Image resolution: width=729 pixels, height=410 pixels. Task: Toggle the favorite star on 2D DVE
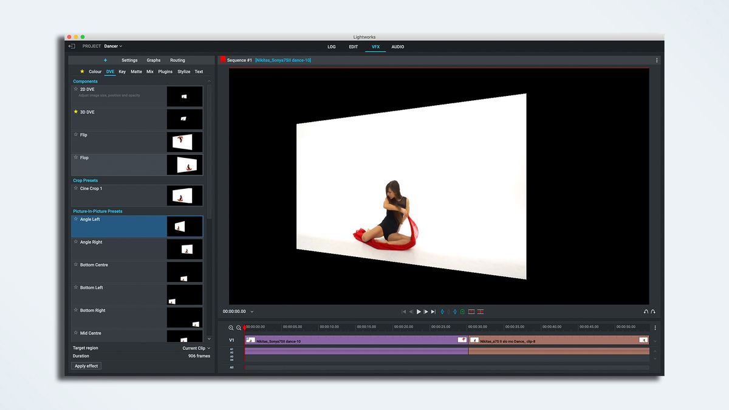(75, 89)
